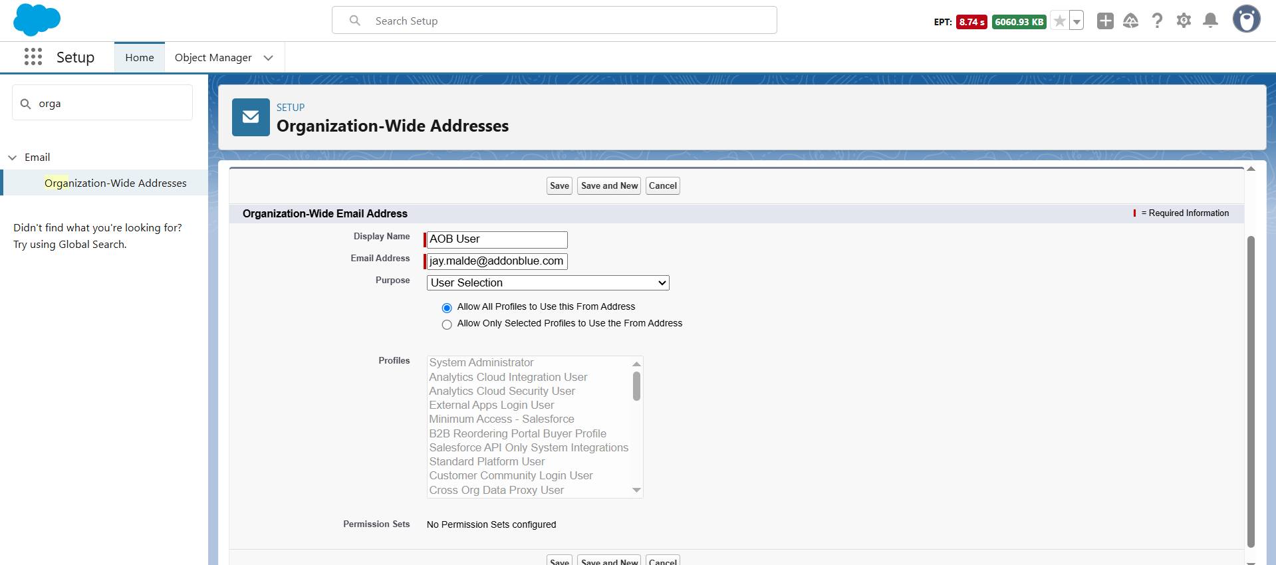Focus the Search Setup field

[x=555, y=21]
